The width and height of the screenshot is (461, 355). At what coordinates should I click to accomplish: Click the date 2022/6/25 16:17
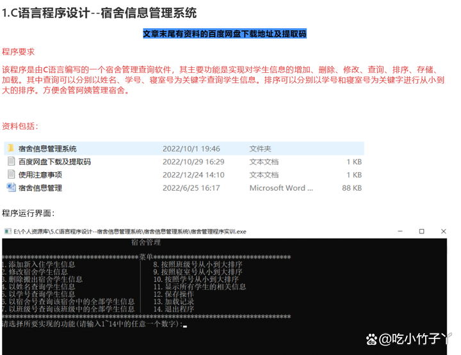pos(191,188)
